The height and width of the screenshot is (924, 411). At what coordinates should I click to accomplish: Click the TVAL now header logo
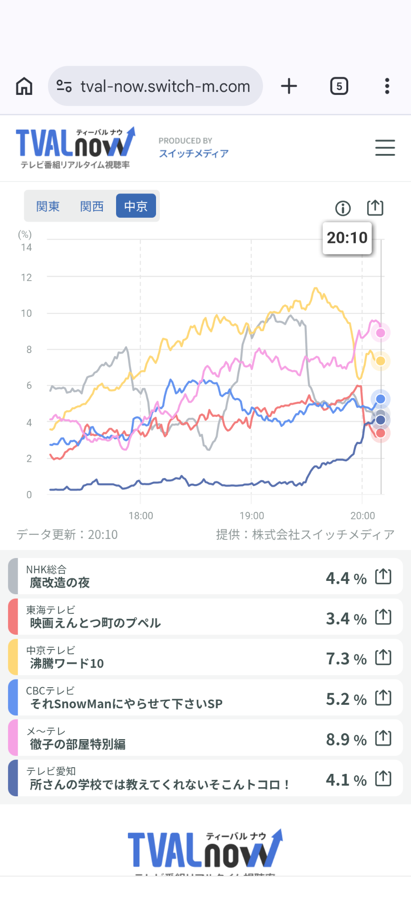tap(76, 148)
